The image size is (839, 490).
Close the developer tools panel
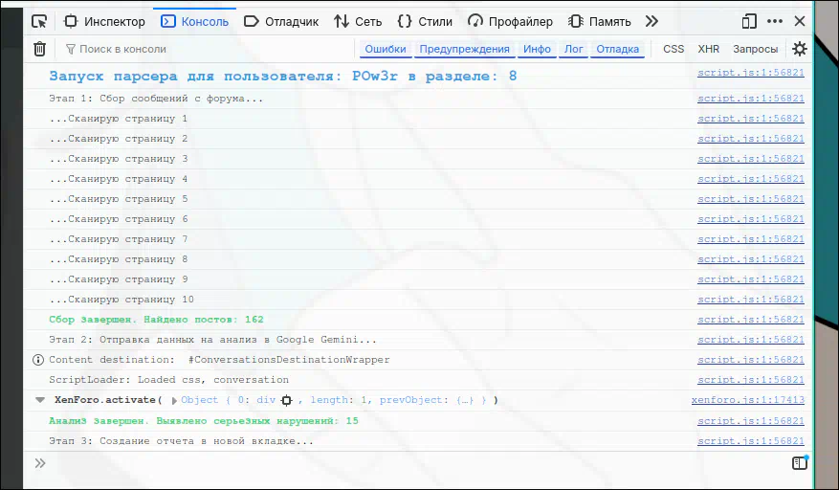pos(800,21)
